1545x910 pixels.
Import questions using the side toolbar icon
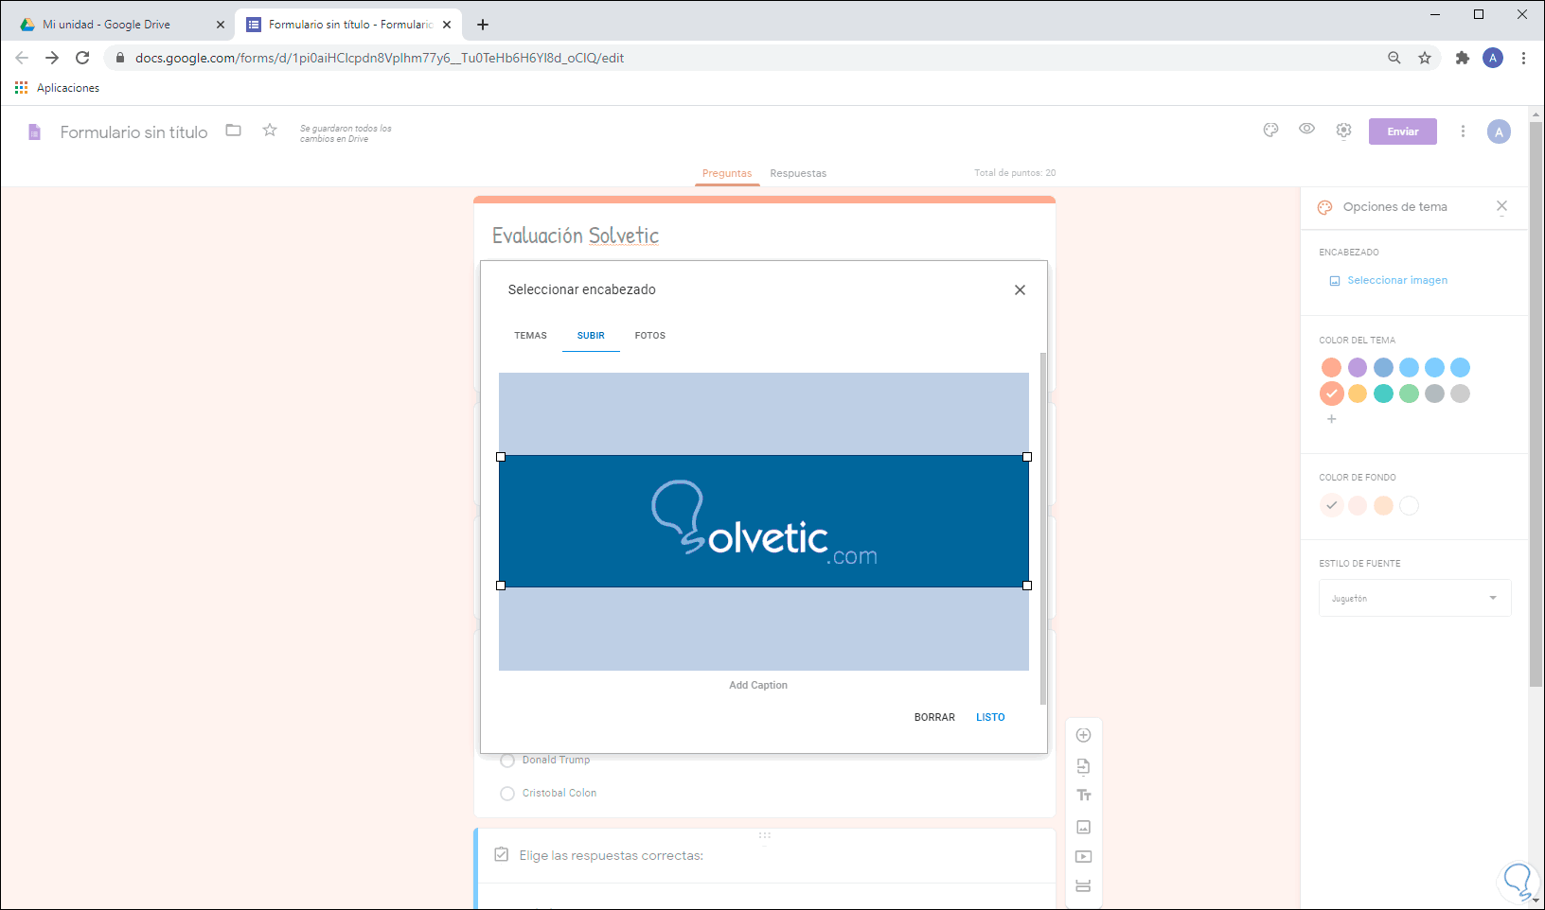coord(1084,766)
